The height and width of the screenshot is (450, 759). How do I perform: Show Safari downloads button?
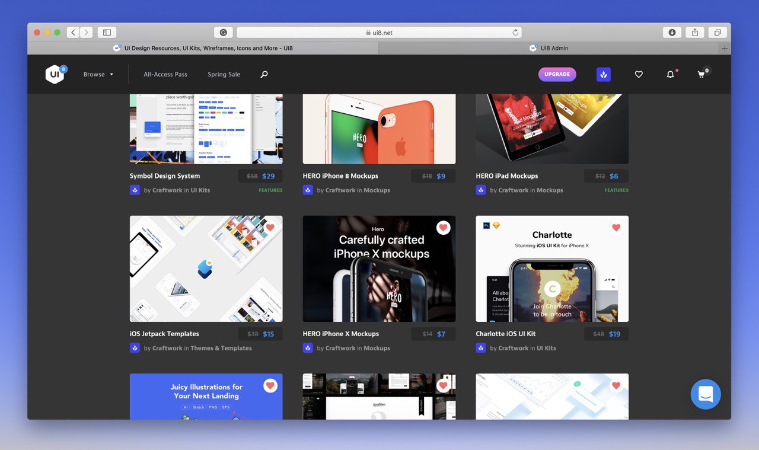pyautogui.click(x=672, y=33)
